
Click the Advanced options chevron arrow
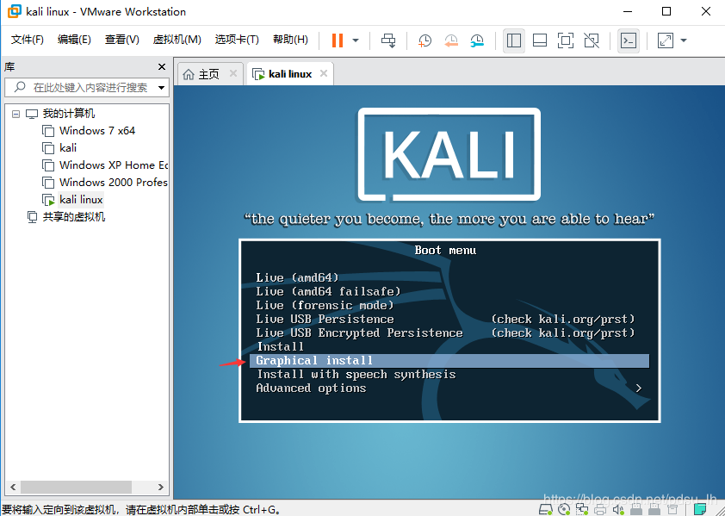tap(639, 389)
